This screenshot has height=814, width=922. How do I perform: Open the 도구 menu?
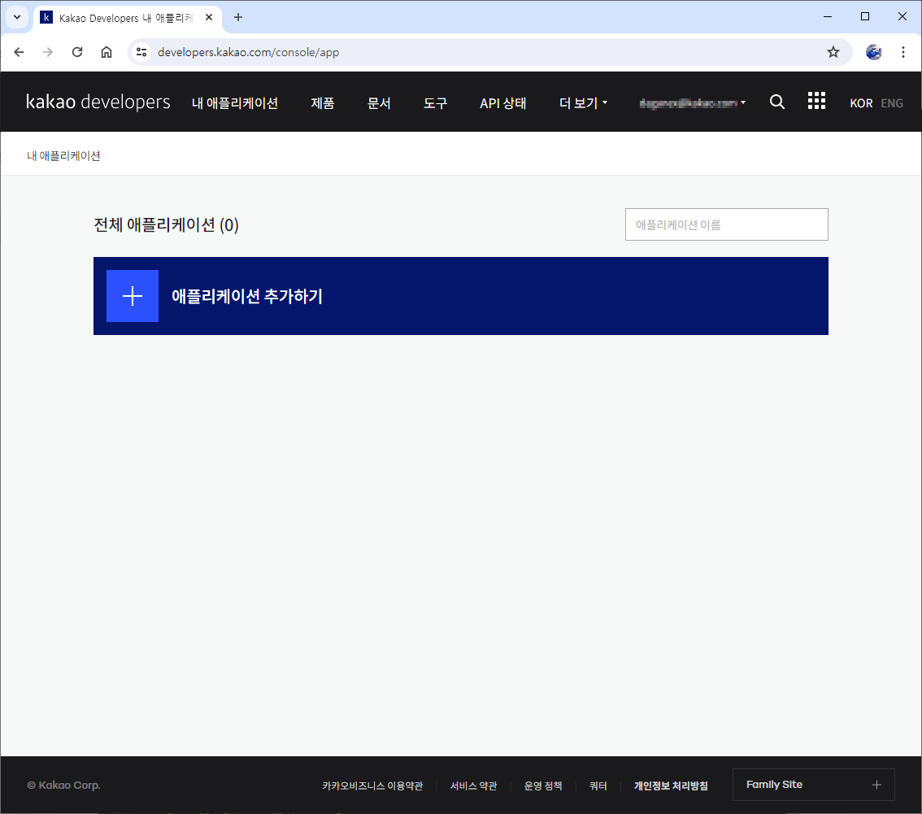(436, 103)
